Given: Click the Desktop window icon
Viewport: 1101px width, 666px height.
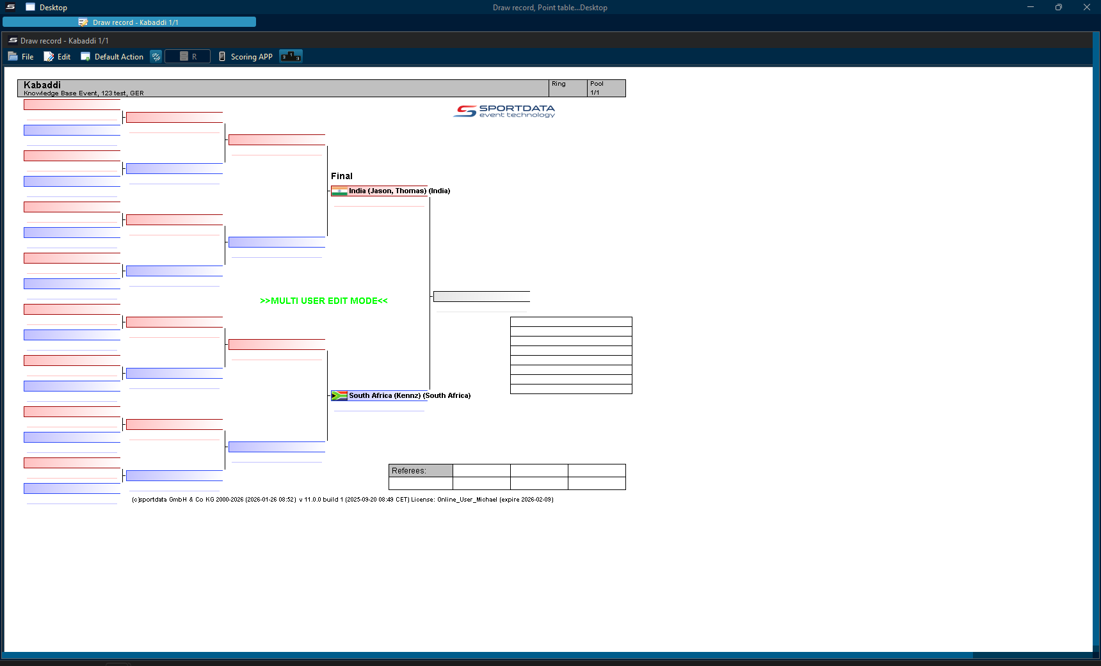Looking at the screenshot, I should tap(30, 7).
